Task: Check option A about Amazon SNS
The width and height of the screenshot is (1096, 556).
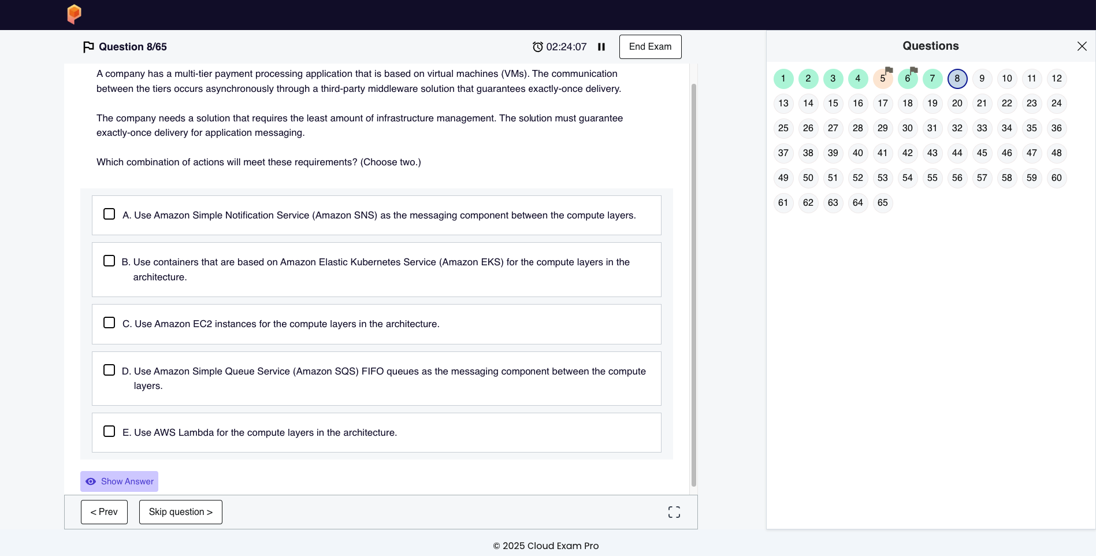Action: pyautogui.click(x=109, y=214)
